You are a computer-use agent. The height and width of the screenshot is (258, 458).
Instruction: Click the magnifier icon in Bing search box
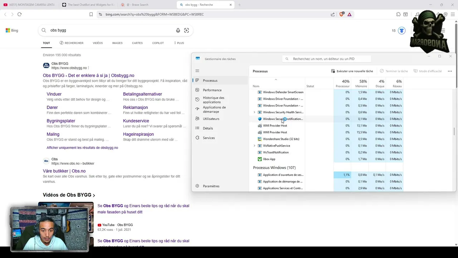[x=44, y=30]
